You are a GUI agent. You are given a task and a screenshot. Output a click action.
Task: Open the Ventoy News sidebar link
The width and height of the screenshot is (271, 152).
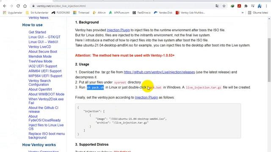click(x=39, y=18)
